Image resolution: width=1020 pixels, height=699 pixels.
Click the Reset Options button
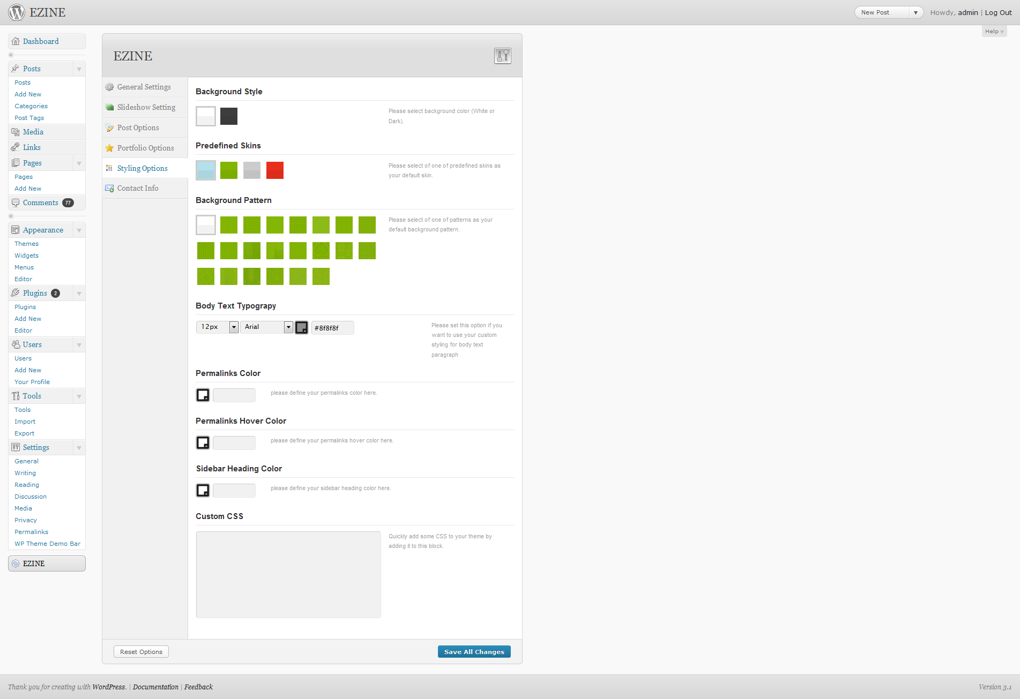[141, 652]
